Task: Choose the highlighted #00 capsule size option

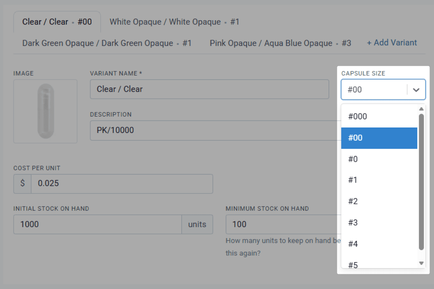Action: [379, 138]
